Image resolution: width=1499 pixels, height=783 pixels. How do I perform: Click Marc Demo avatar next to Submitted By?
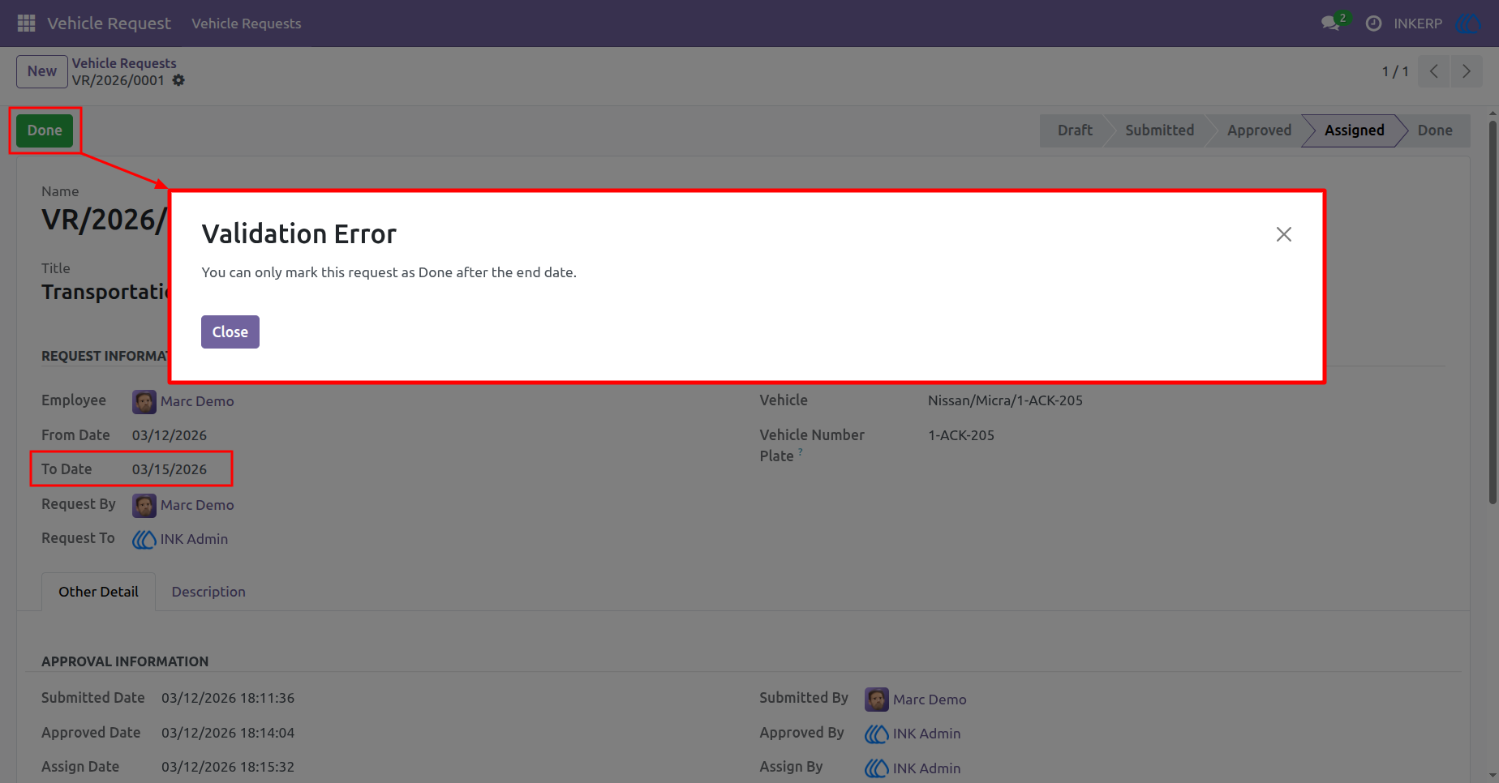tap(877, 700)
